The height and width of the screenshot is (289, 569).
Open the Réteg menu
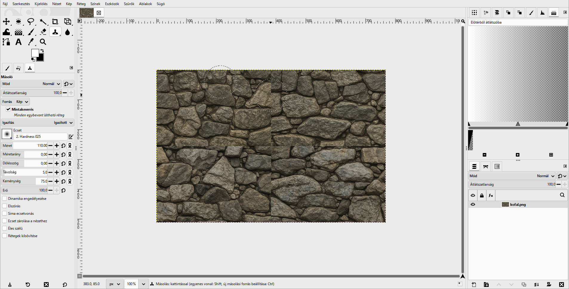tap(81, 4)
